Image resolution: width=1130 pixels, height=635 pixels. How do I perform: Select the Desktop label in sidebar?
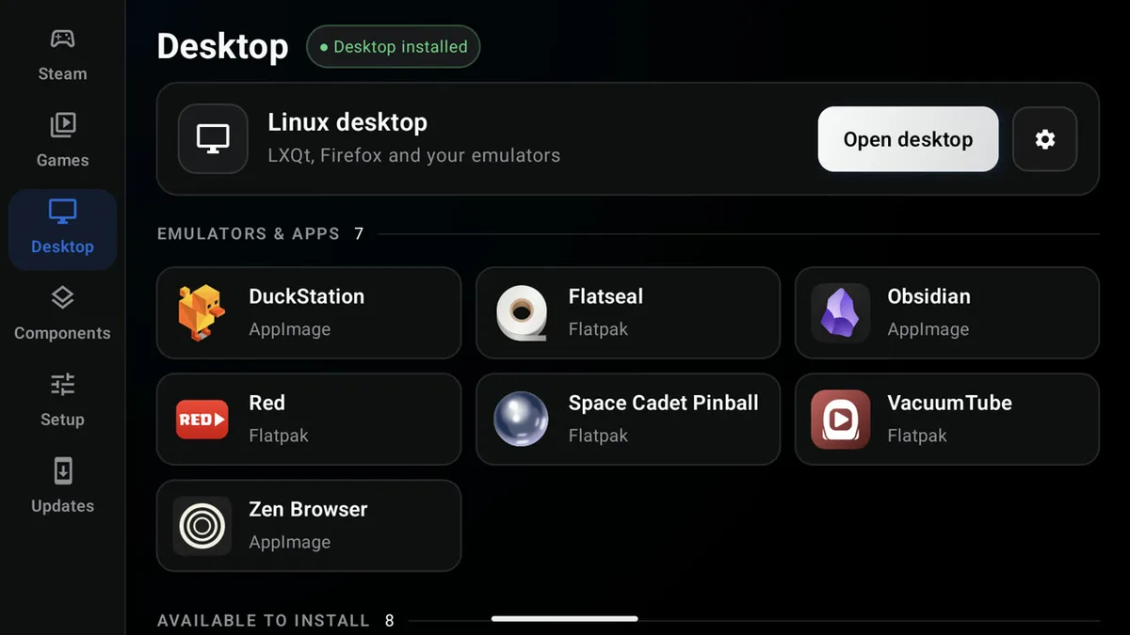point(62,246)
